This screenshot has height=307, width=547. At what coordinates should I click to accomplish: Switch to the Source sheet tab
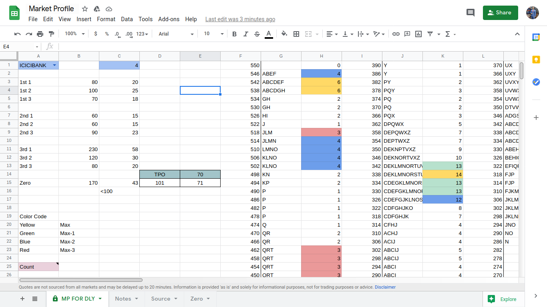click(164, 299)
